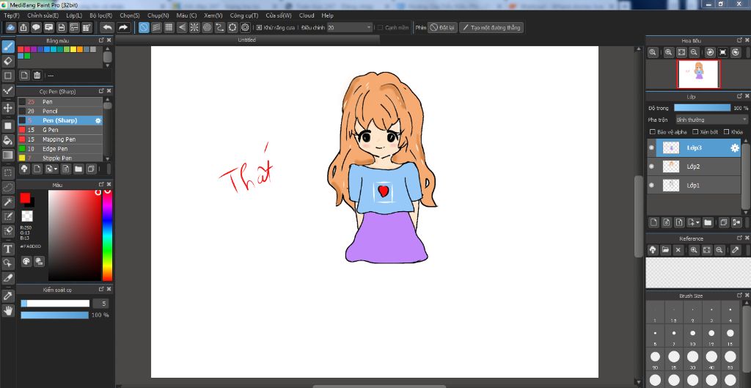
Task: Hide the Lớp1 layer
Action: 651,185
